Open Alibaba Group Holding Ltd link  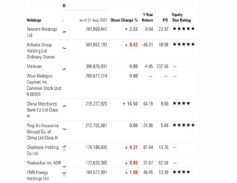(x=41, y=51)
